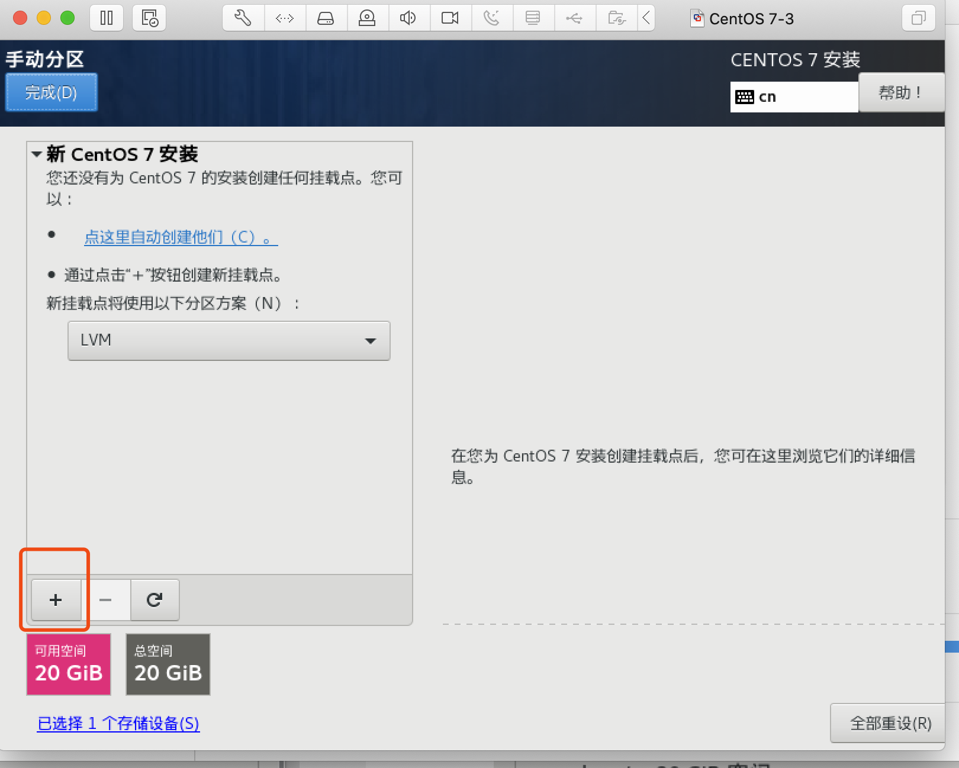
Task: Click the 可用空间 20 GiB box
Action: click(x=69, y=664)
